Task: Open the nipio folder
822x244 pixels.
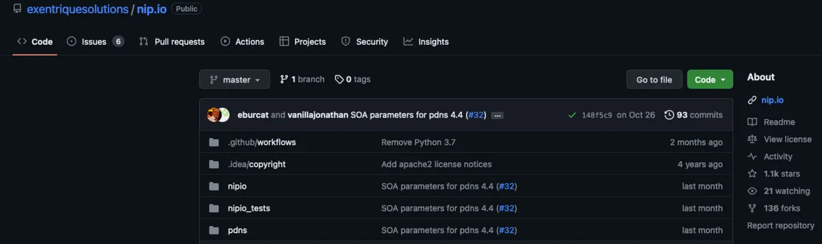Action: [237, 186]
